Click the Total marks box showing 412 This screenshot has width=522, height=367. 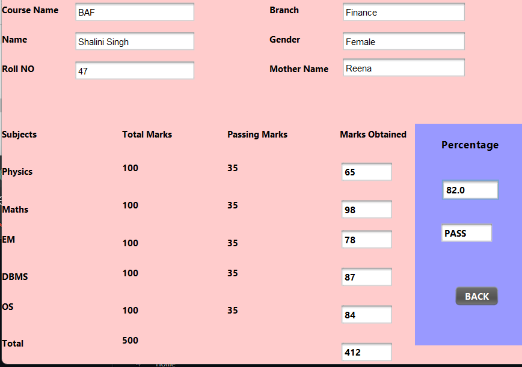366,351
